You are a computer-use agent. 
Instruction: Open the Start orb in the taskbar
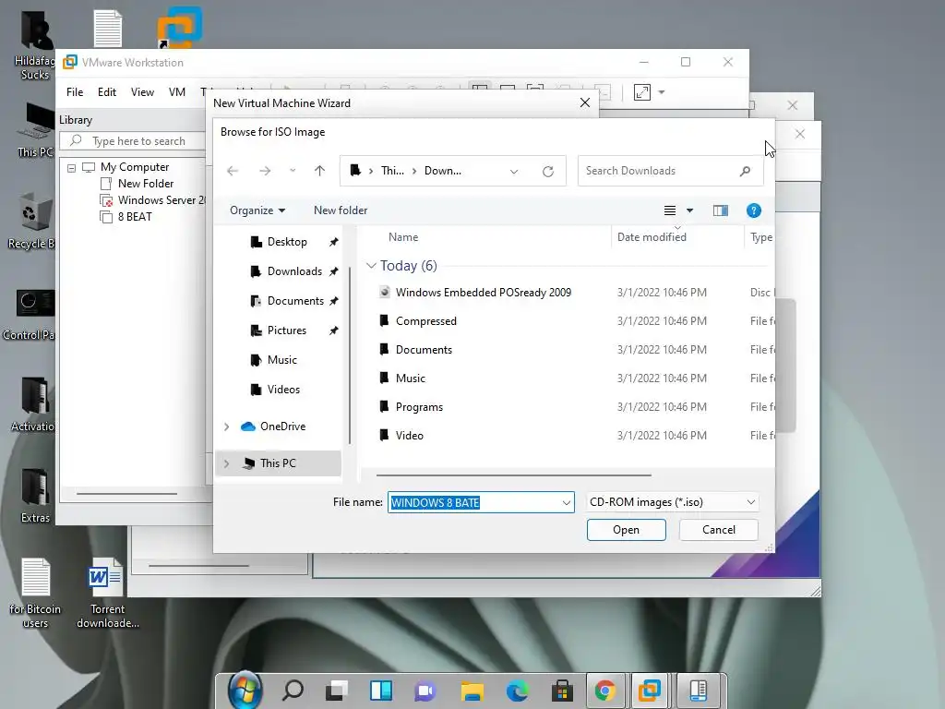point(245,690)
